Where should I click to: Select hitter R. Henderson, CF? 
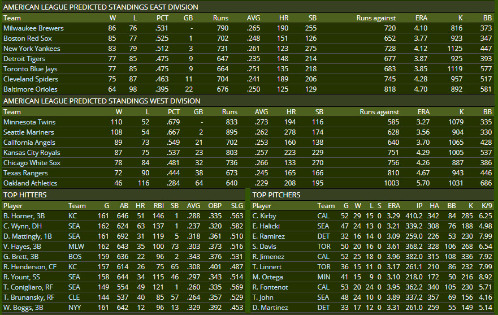coord(29,267)
